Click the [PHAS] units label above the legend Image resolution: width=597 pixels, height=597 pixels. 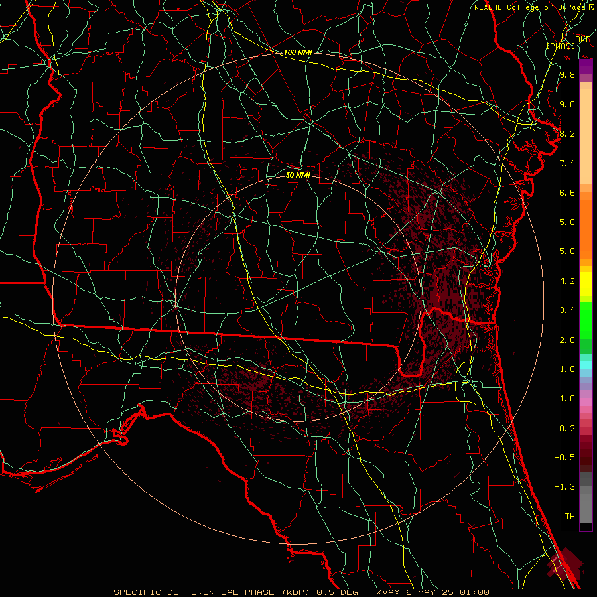coord(561,46)
